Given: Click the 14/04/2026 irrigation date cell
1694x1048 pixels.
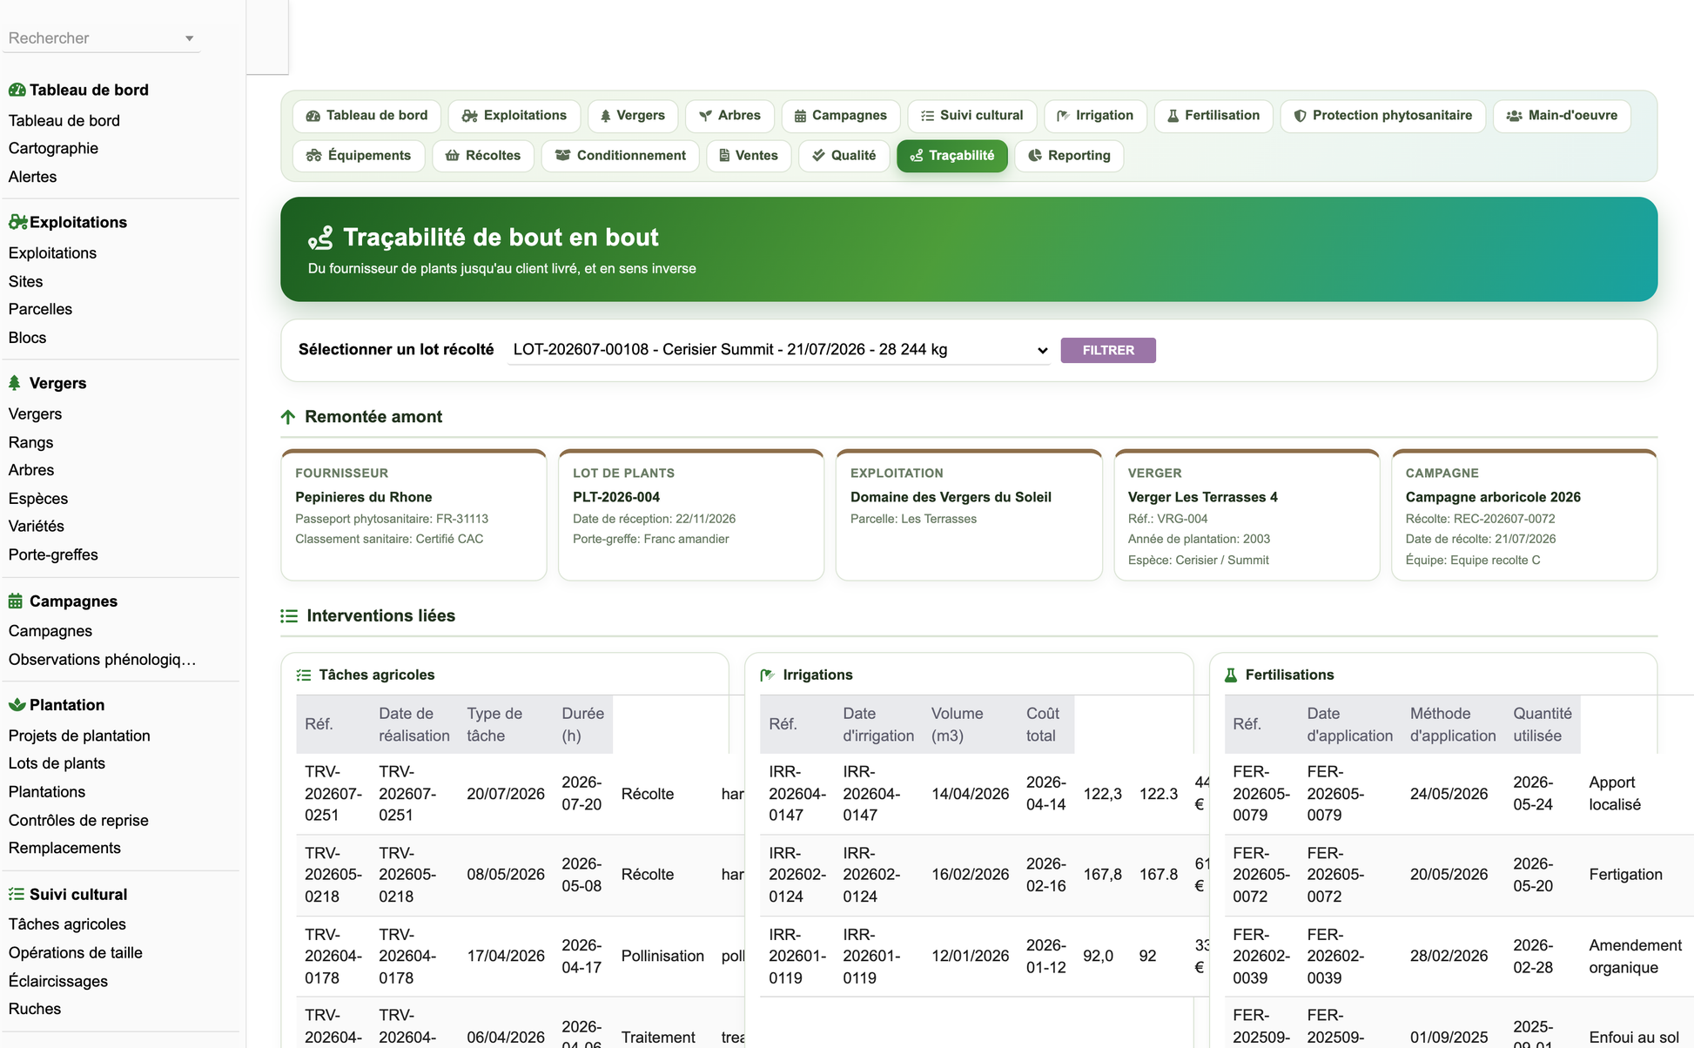Looking at the screenshot, I should 970,794.
